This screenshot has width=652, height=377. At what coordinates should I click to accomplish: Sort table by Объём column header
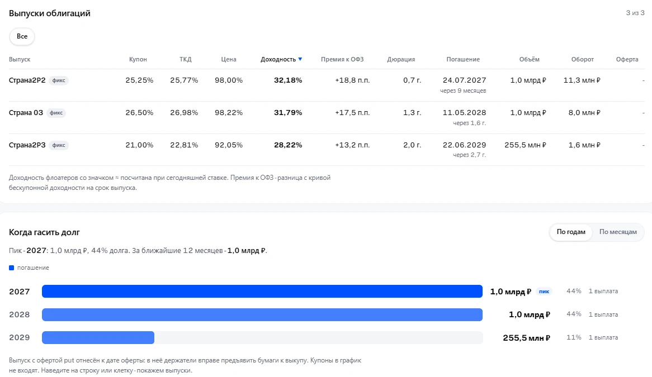pyautogui.click(x=530, y=59)
